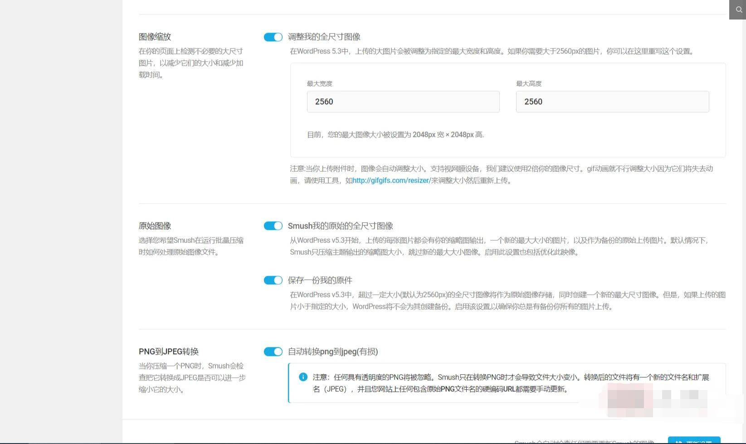Open the search icon in top-right corner
Screen dimensions: 746x444
click(x=738, y=10)
